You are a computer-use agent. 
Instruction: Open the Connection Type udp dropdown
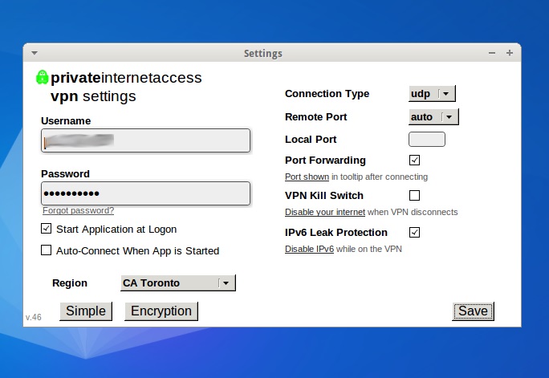pyautogui.click(x=432, y=94)
